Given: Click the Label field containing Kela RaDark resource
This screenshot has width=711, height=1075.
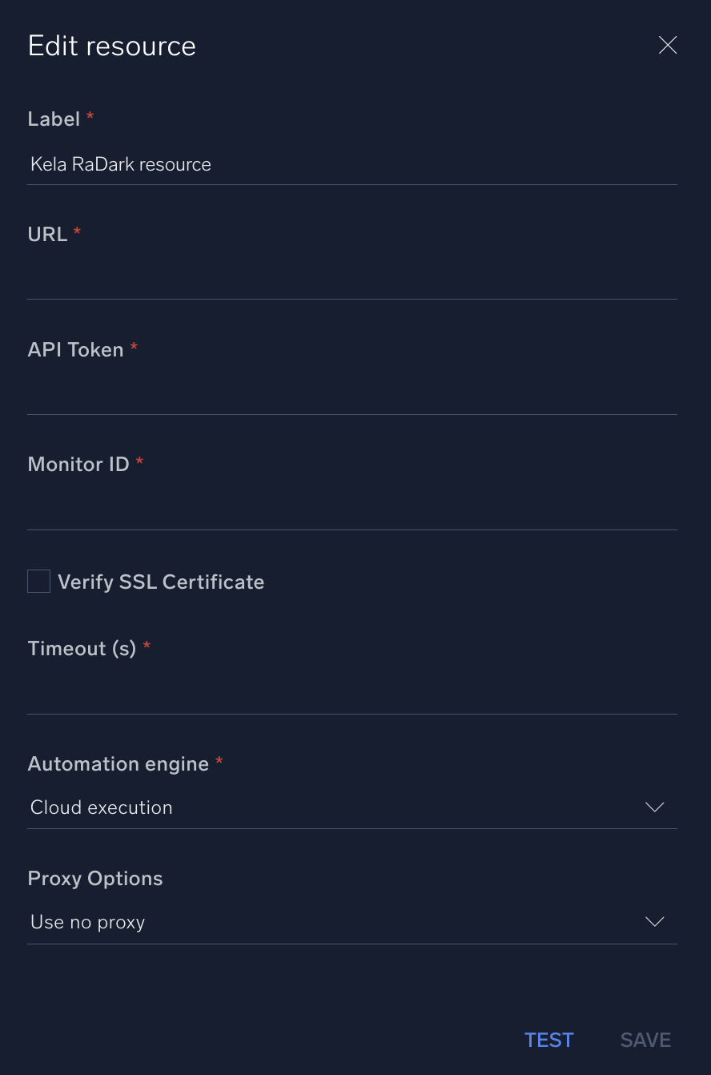Looking at the screenshot, I should coord(352,165).
